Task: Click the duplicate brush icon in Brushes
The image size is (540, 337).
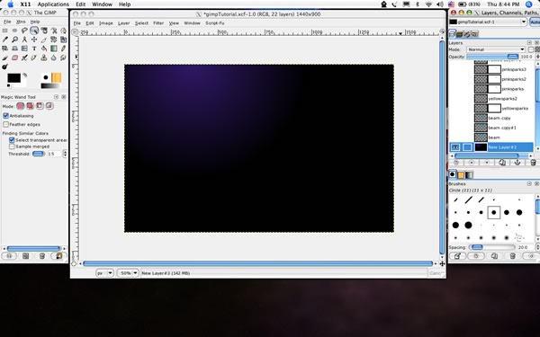Action: point(494,256)
